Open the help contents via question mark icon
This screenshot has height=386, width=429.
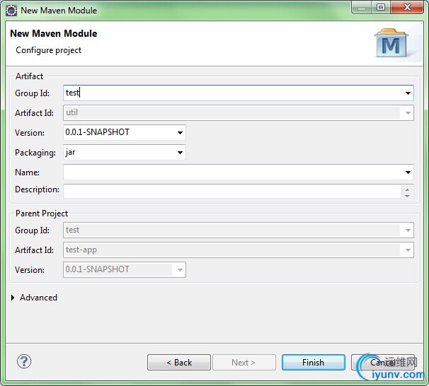(x=24, y=361)
